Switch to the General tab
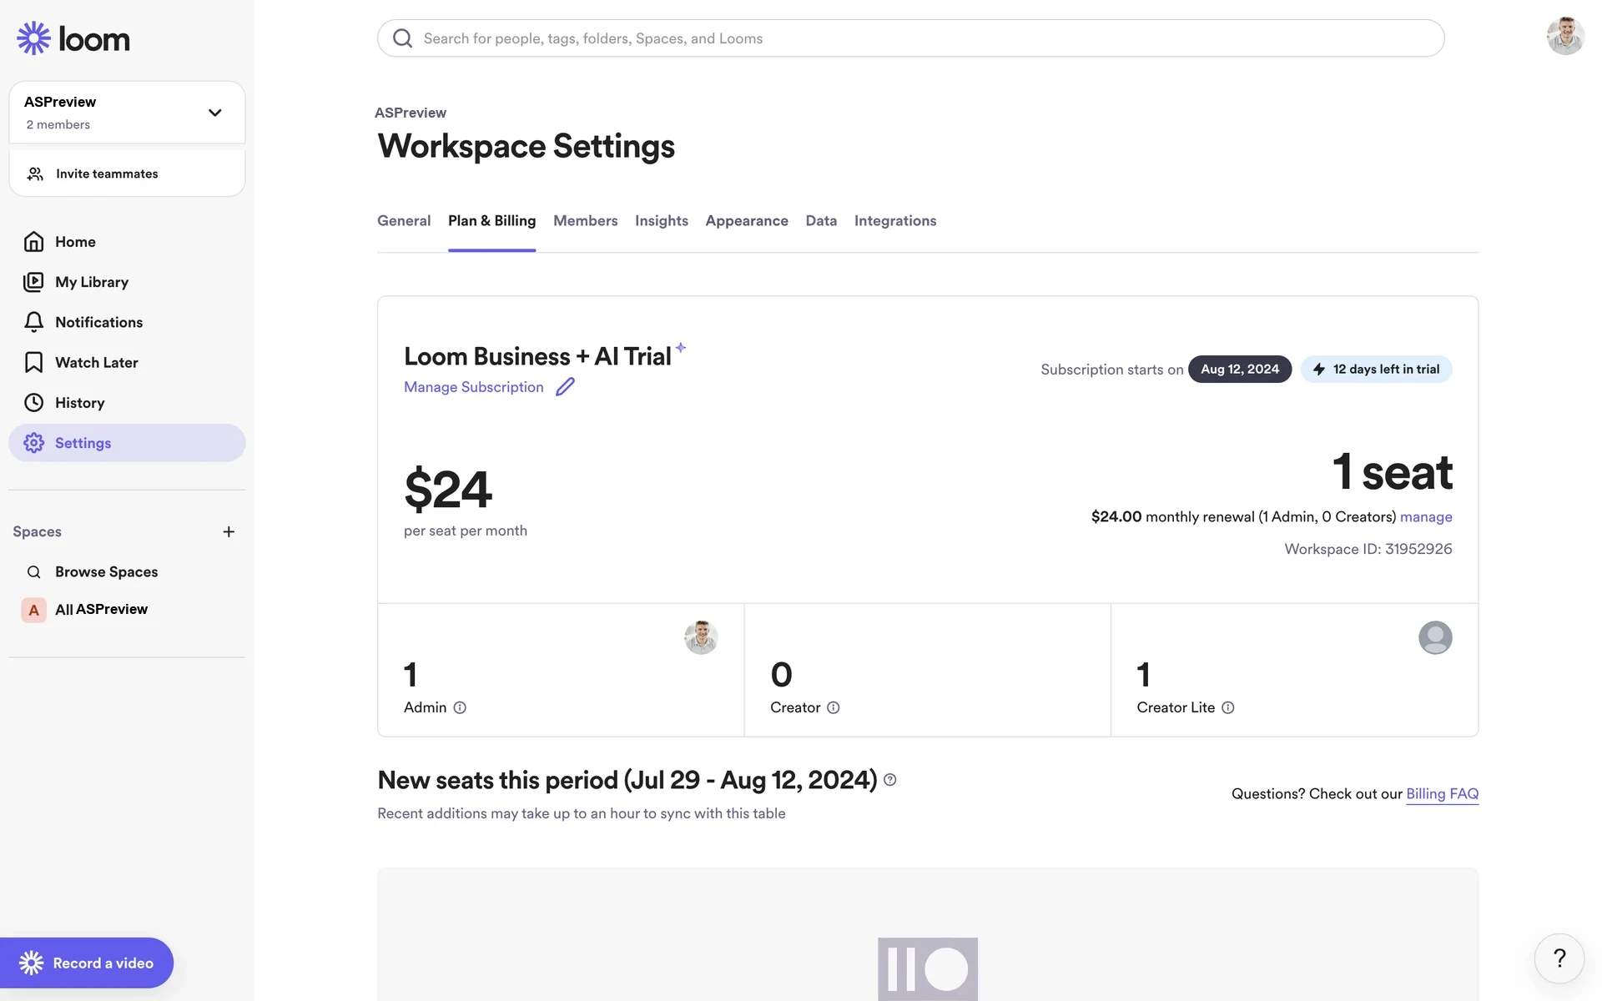 coord(404,221)
